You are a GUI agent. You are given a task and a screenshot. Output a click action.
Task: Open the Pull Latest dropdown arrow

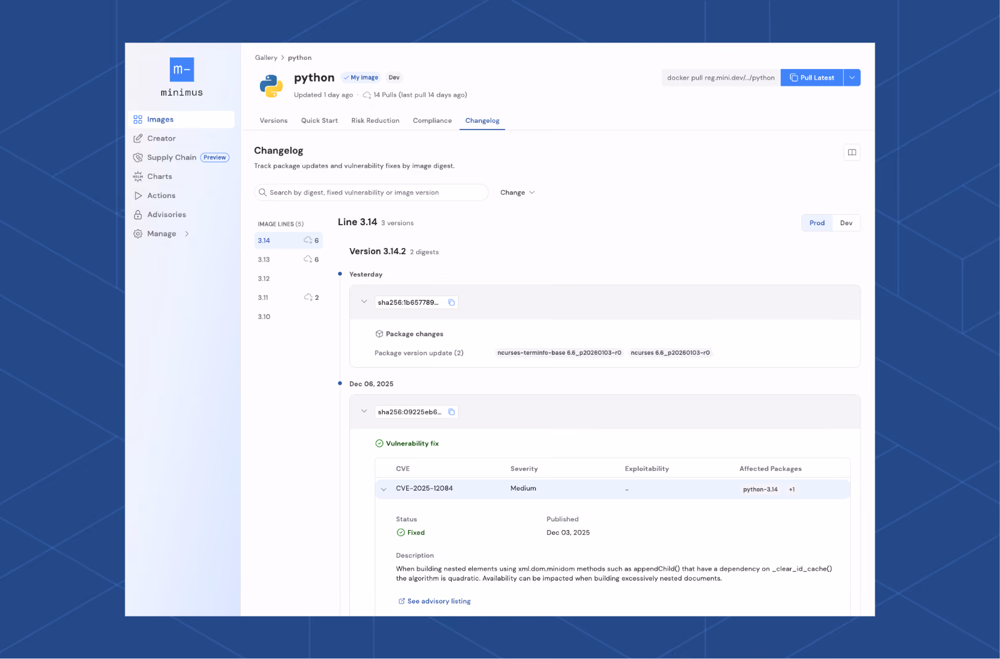click(852, 78)
